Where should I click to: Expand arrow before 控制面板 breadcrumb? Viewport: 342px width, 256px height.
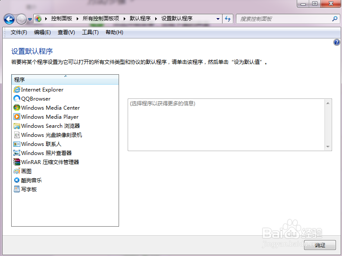pyautogui.click(x=46, y=19)
